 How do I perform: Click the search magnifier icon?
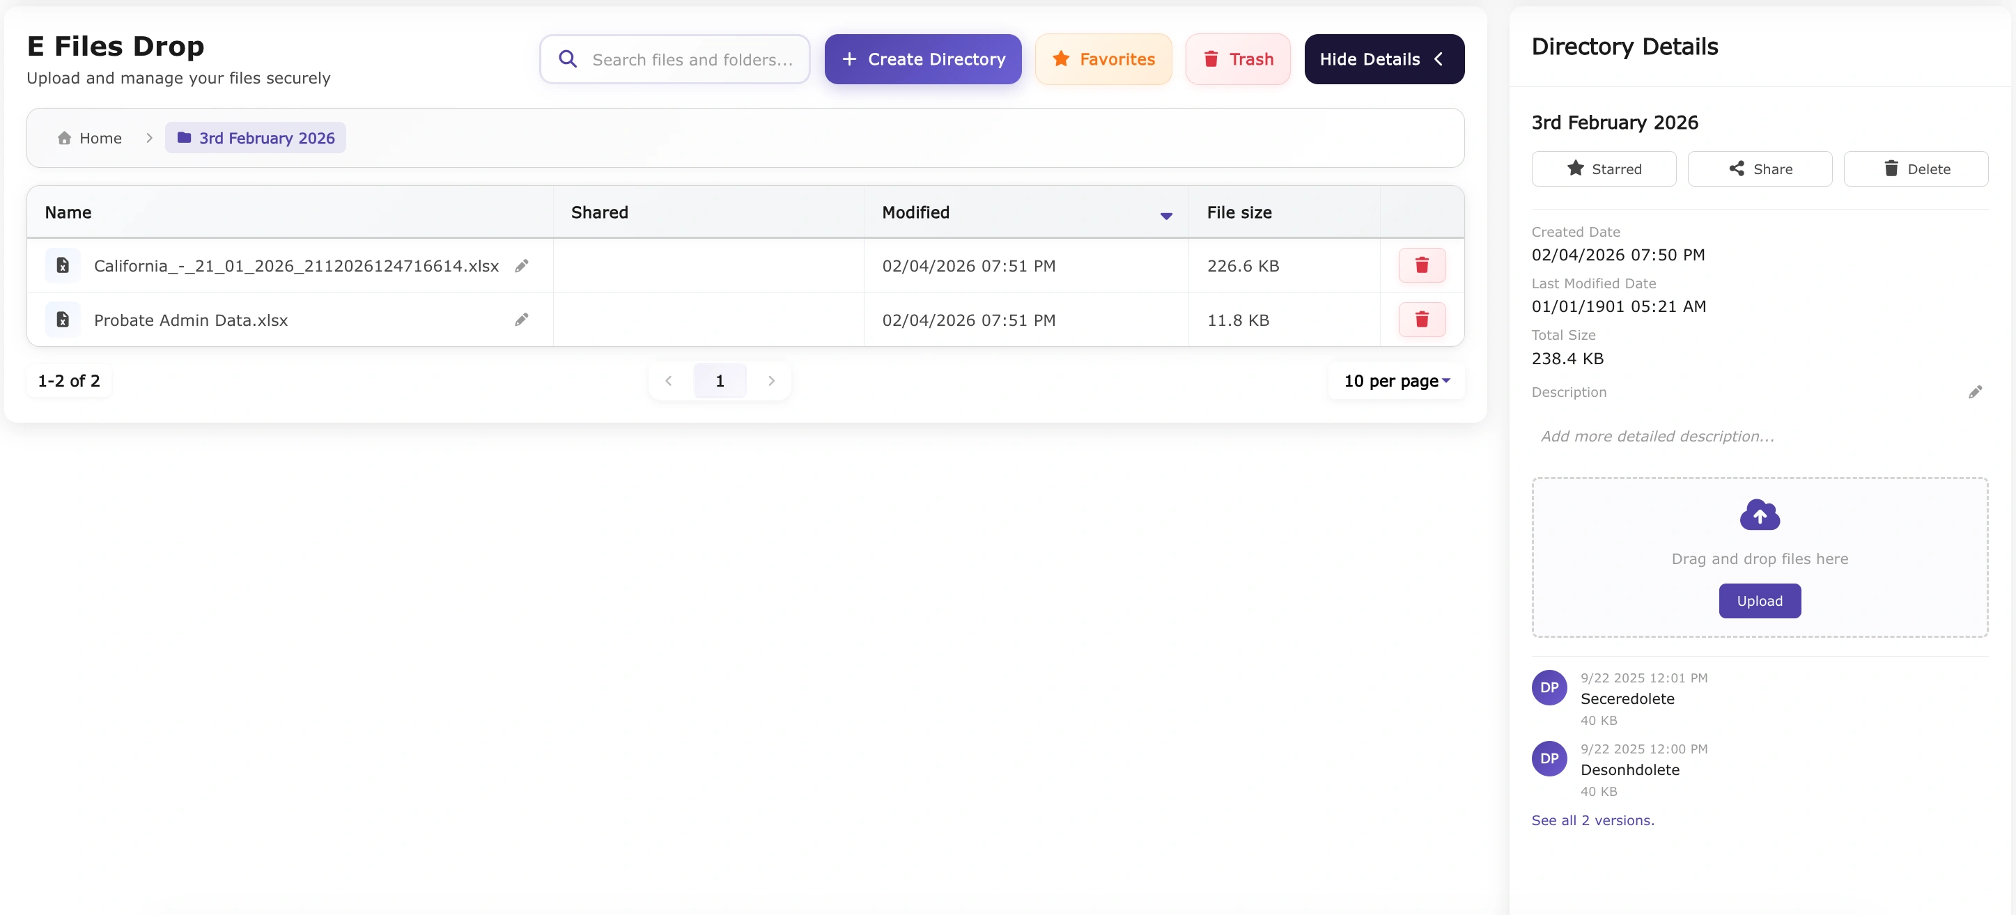(567, 58)
